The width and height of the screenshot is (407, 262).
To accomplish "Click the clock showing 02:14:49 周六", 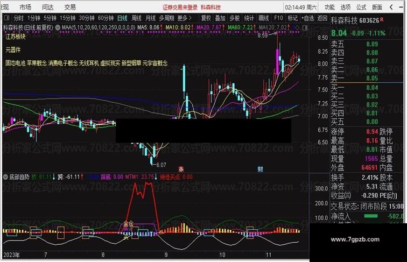I will (300, 8).
